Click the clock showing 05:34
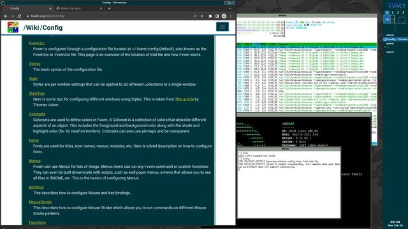 click(395, 222)
